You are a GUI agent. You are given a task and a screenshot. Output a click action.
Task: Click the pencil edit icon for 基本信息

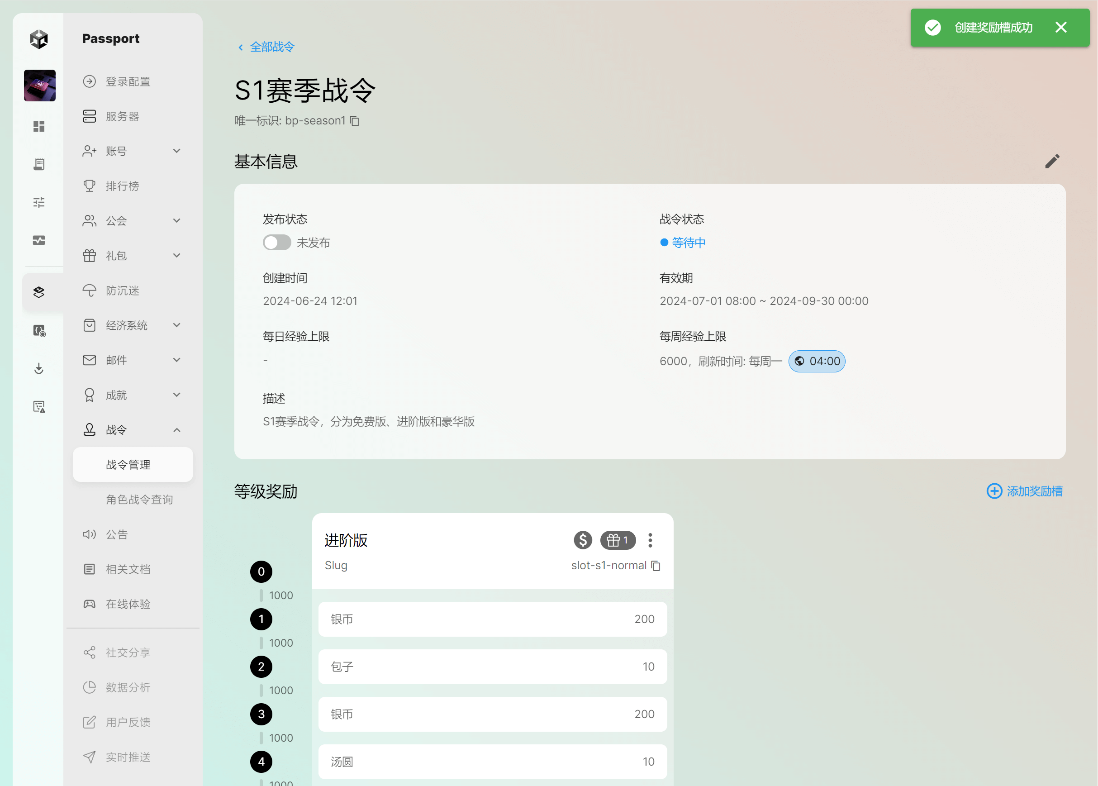pyautogui.click(x=1051, y=161)
